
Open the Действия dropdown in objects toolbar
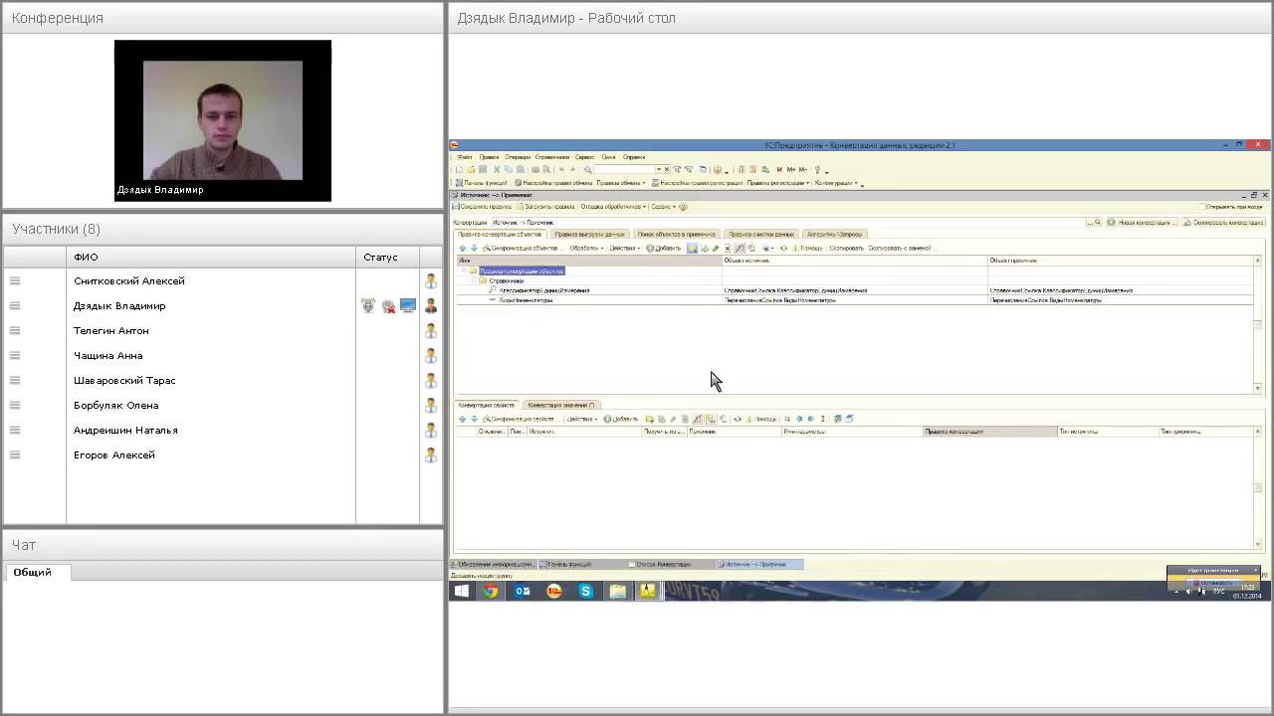[625, 249]
